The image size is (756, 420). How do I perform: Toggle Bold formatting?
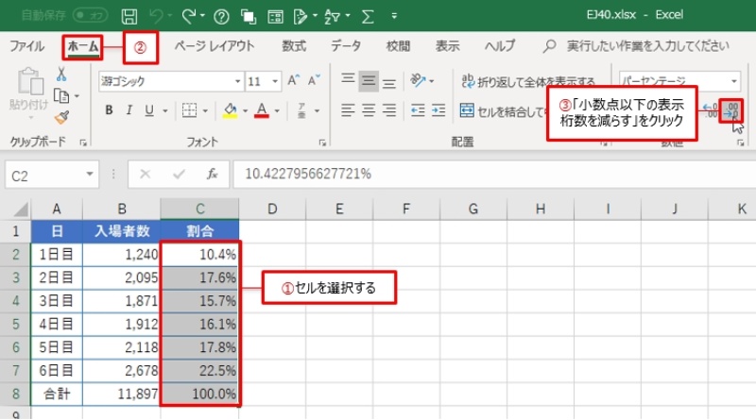109,110
